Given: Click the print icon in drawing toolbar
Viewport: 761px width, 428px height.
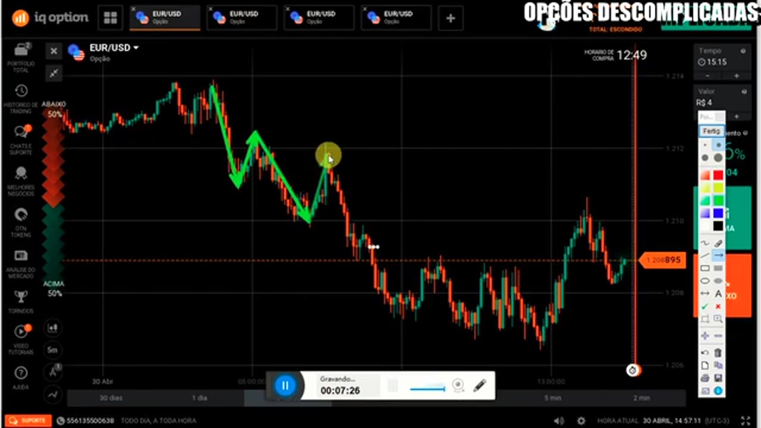Looking at the screenshot, I should [x=705, y=378].
